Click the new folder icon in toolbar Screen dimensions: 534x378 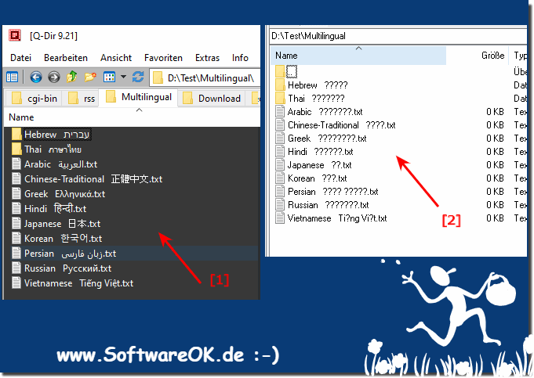click(x=90, y=77)
